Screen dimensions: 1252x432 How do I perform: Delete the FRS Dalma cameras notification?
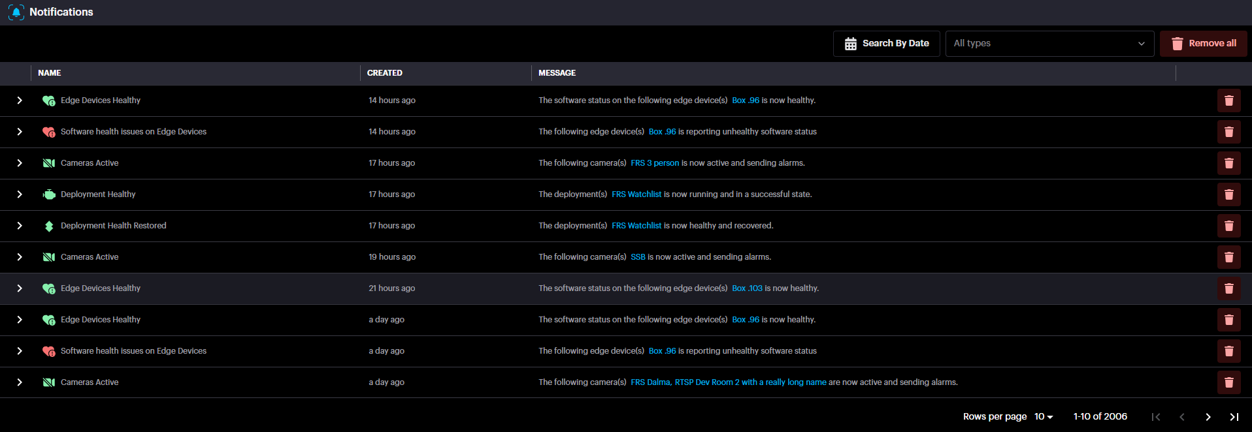[x=1228, y=382]
